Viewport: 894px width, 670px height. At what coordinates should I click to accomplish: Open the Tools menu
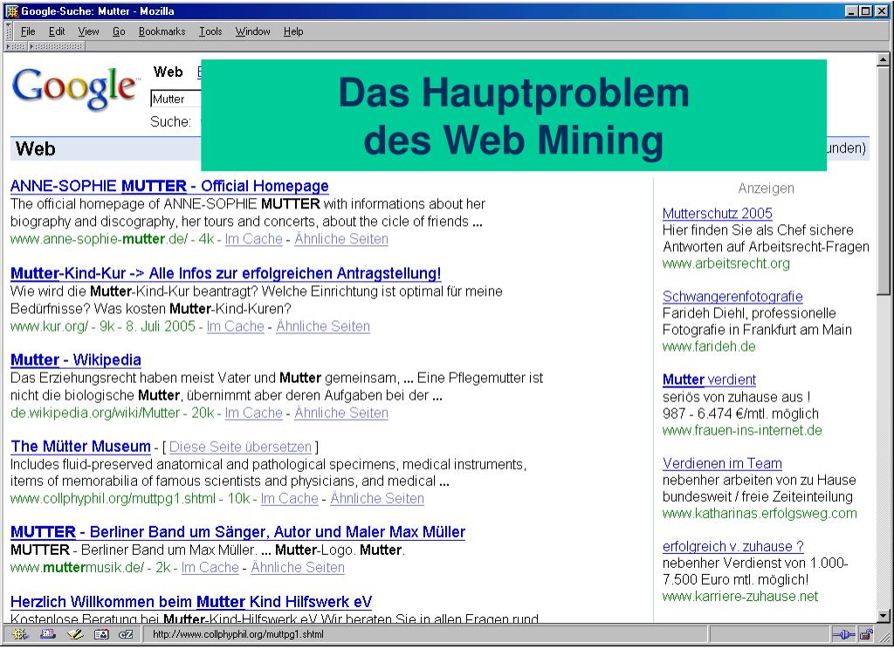coord(210,31)
